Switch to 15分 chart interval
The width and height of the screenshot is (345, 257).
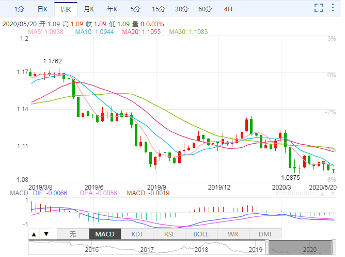(x=159, y=9)
